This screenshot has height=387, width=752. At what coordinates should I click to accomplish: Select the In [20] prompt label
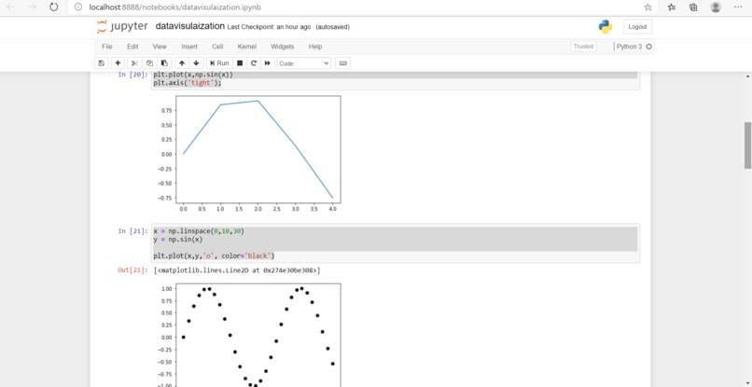[x=132, y=75]
